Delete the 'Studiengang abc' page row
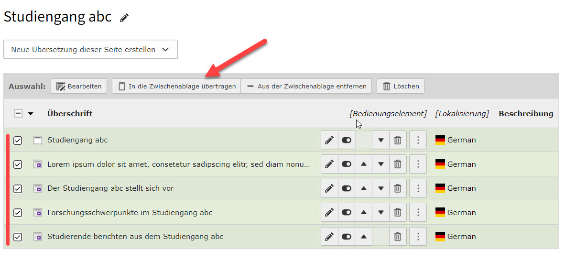The height and width of the screenshot is (261, 565). [397, 140]
